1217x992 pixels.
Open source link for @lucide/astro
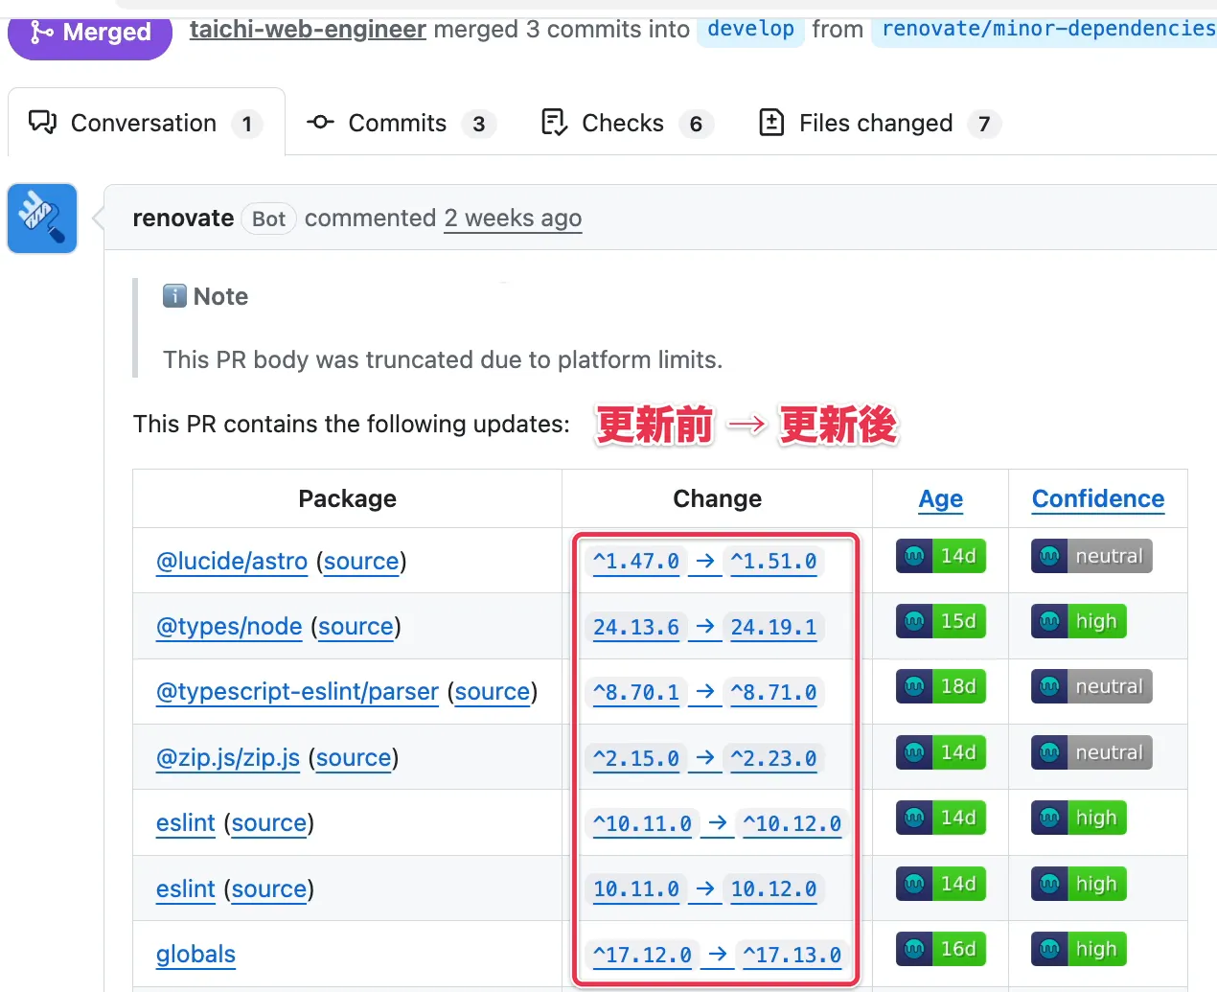(x=361, y=561)
